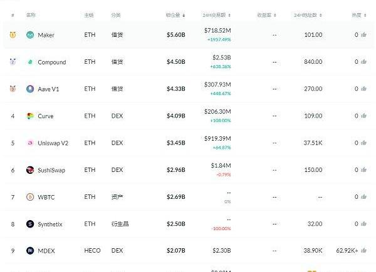376x272 pixels.
Task: Like Synthetix with its thumbs-up icon
Action: point(363,224)
